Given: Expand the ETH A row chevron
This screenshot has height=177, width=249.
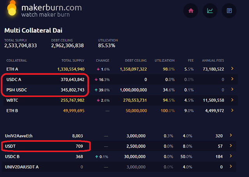Looking at the screenshot, I should [232, 68].
